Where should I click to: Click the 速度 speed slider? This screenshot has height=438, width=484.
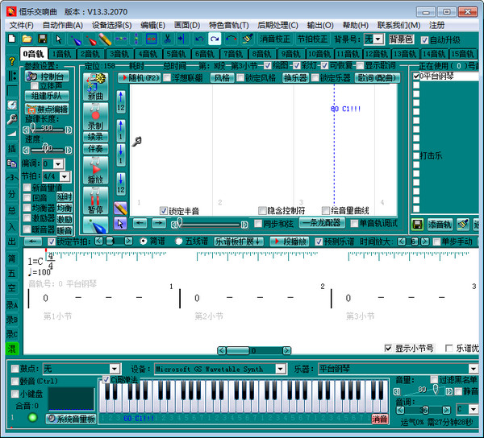(x=48, y=149)
